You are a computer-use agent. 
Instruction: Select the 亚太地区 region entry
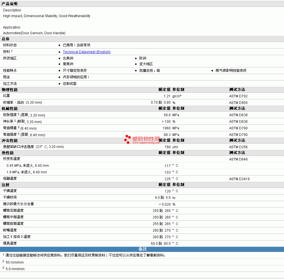146,64
